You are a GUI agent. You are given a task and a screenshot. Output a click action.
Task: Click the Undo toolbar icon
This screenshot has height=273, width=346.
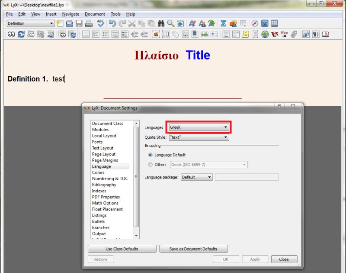click(112, 23)
